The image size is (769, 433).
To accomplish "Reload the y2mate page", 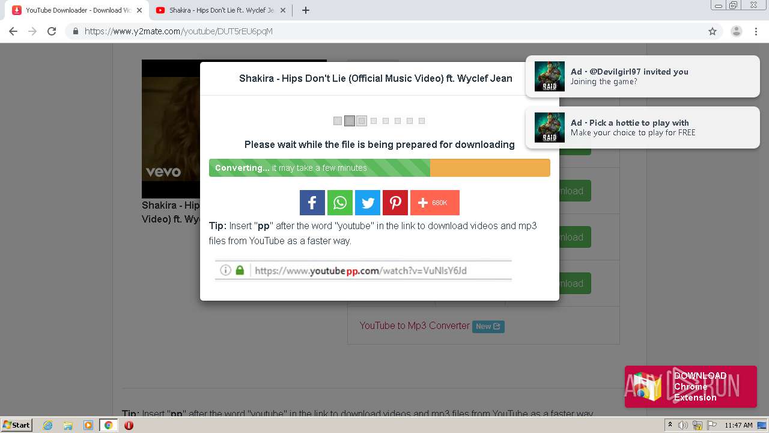I will 52,31.
